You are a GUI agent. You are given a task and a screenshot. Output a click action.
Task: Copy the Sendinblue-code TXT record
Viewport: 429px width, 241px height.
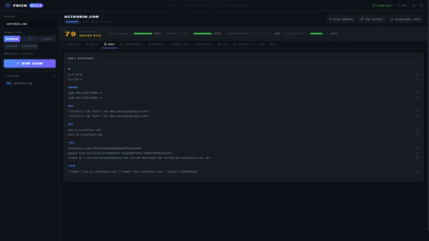coord(417,148)
